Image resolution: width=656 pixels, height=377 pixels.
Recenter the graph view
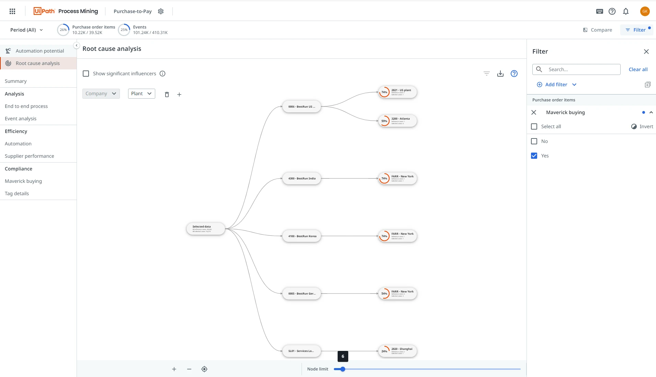(x=204, y=369)
